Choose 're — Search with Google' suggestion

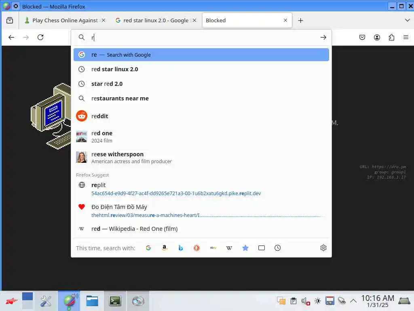(201, 55)
